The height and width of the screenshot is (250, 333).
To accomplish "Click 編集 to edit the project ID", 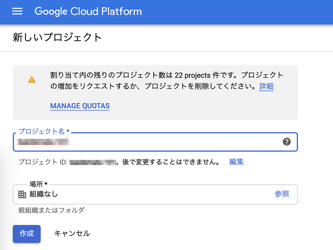I will [x=236, y=162].
